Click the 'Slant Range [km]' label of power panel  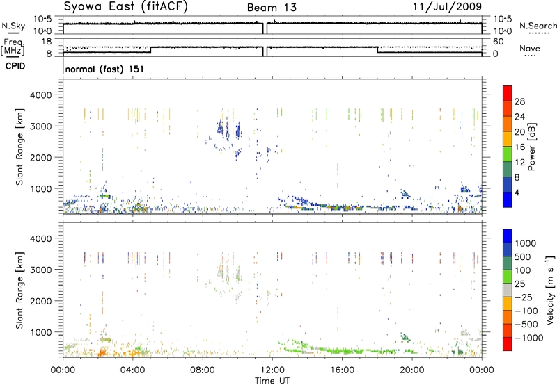(x=19, y=147)
